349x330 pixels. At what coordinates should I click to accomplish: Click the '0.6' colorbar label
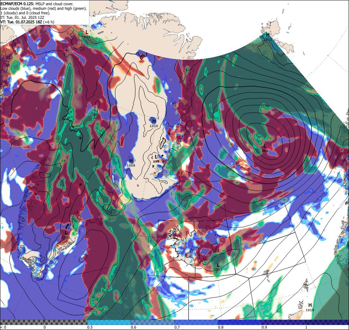pos(133,327)
